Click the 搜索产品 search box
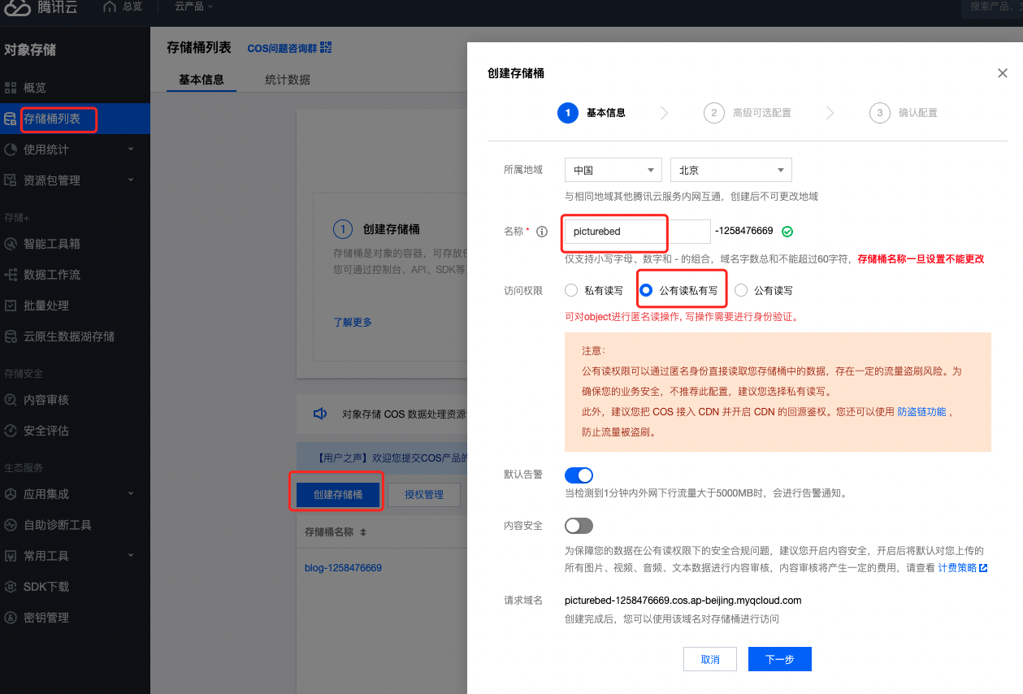The height and width of the screenshot is (694, 1023). pyautogui.click(x=992, y=7)
